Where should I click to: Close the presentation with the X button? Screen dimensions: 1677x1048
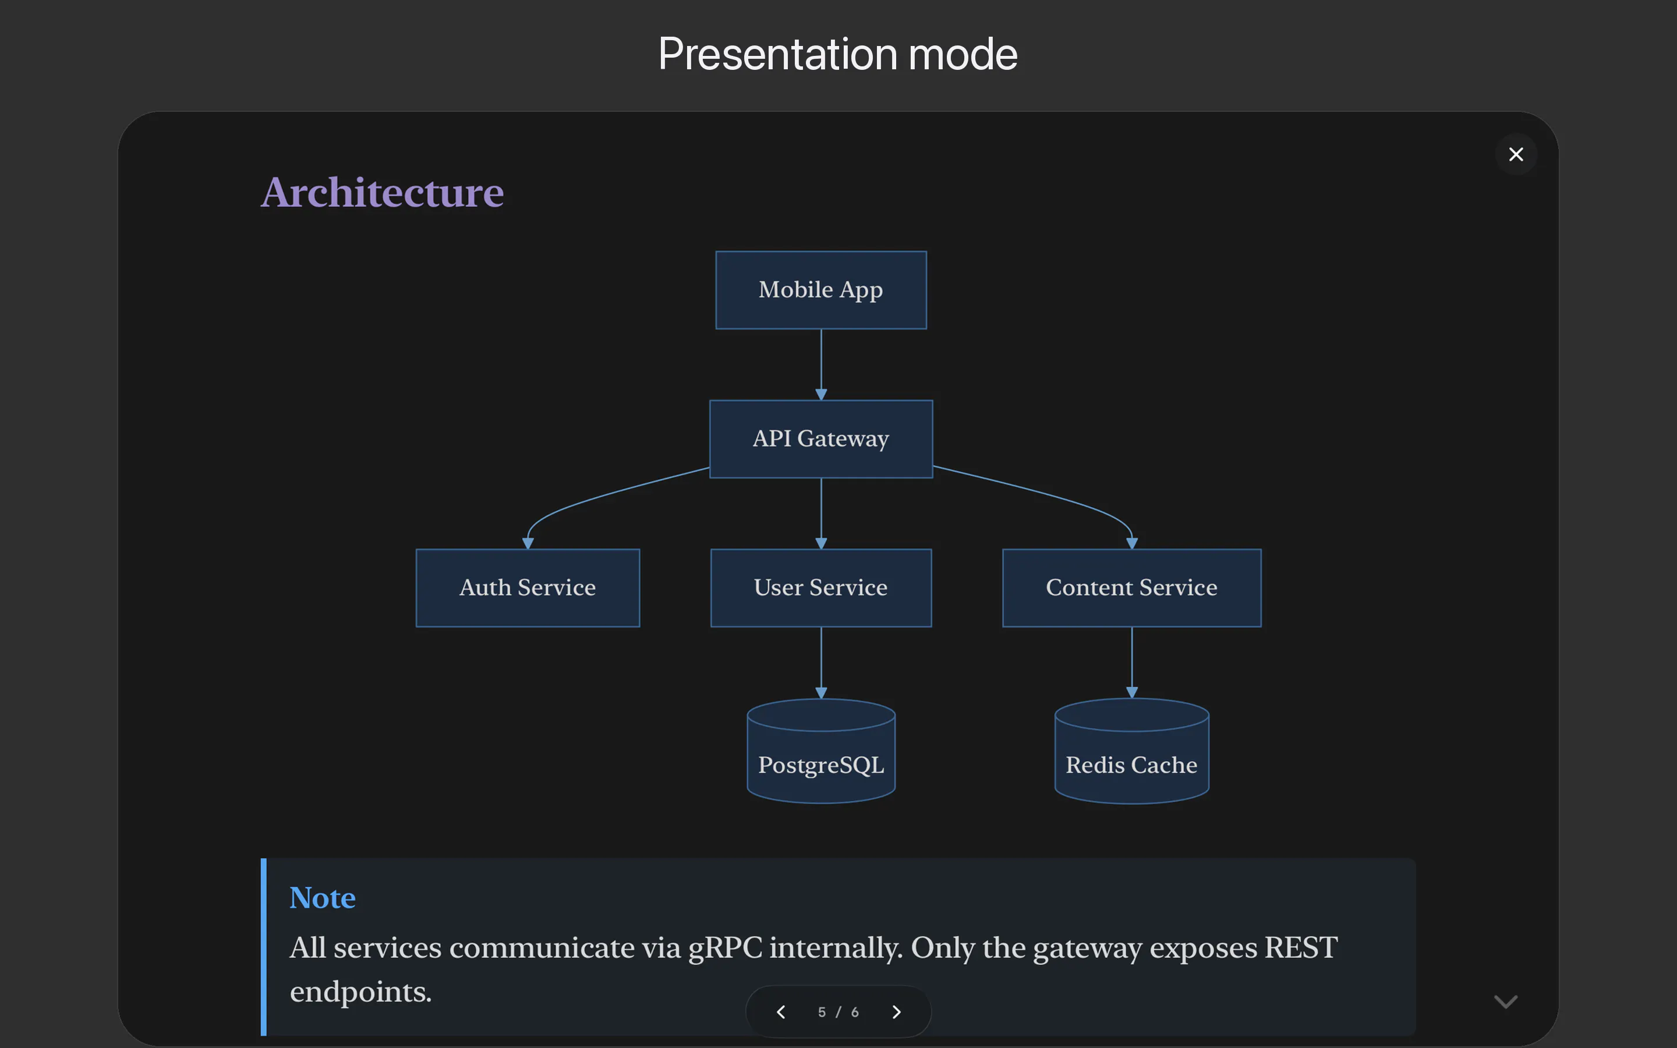(1516, 154)
